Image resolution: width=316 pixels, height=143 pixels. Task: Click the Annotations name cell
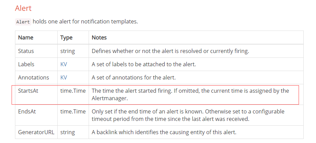pyautogui.click(x=33, y=77)
